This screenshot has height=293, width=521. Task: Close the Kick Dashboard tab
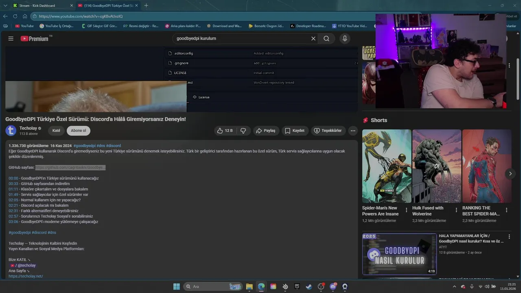pyautogui.click(x=72, y=6)
